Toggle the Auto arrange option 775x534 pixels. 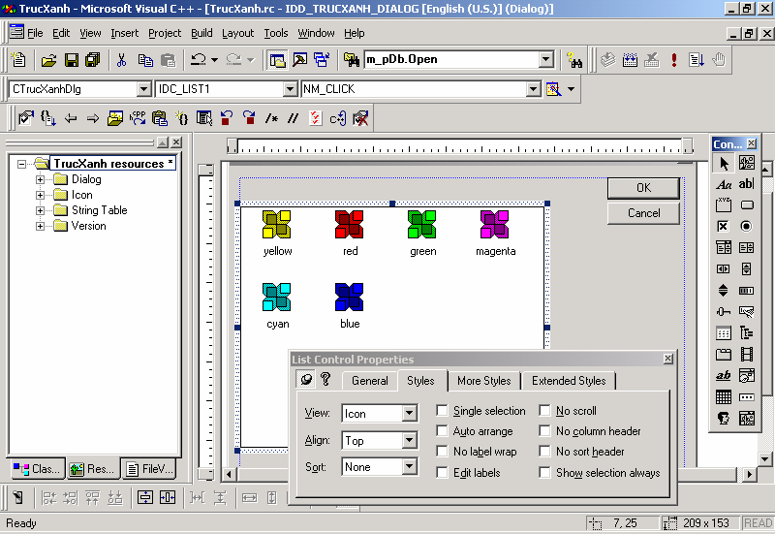point(443,431)
